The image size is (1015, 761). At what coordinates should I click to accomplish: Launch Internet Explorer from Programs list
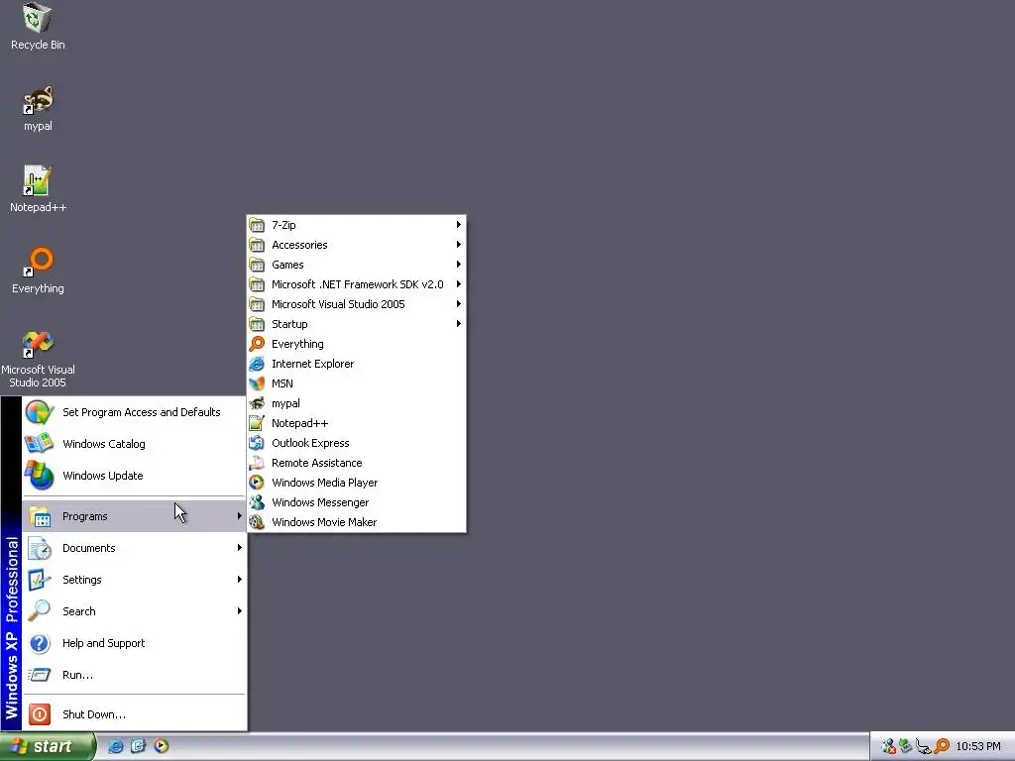[356, 364]
